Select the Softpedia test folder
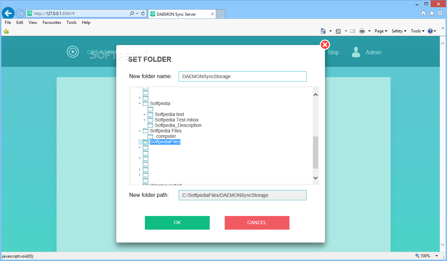This screenshot has height=261, width=447. coord(169,114)
